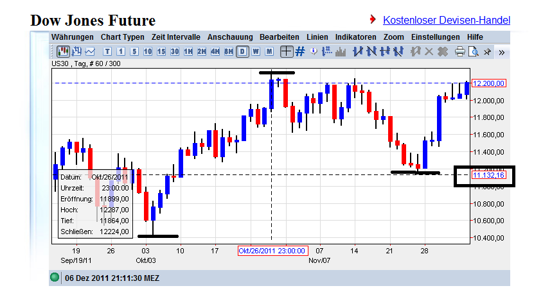Select the monthly (M) interval button
This screenshot has width=534, height=304.
(269, 52)
